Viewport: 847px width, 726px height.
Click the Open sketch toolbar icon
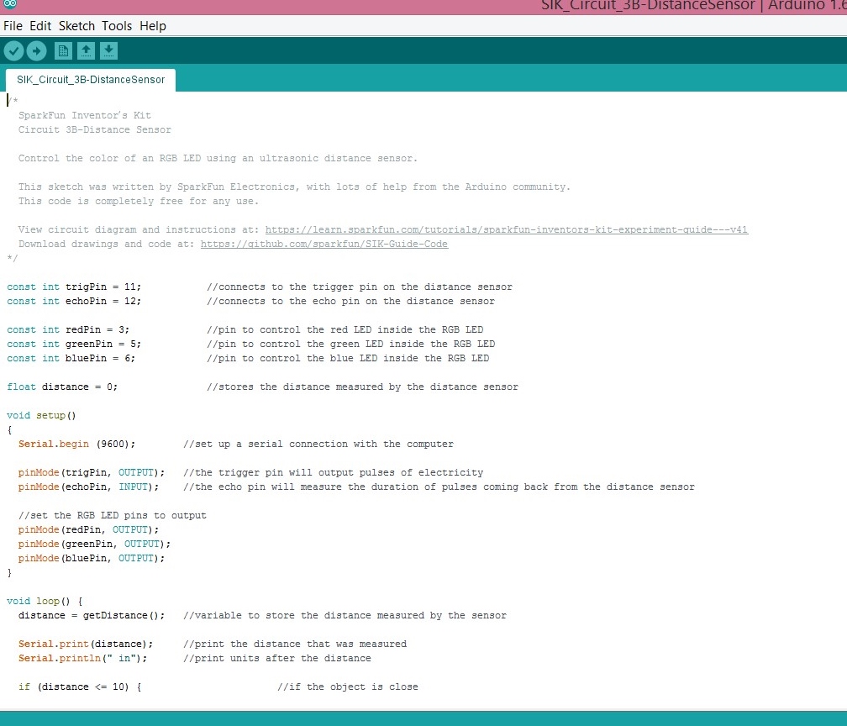(x=86, y=50)
